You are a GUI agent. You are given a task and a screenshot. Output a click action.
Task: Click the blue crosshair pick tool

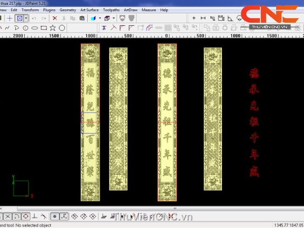[x=10, y=18]
